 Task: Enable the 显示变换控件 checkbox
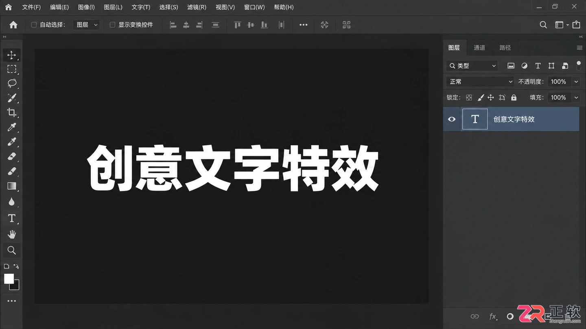point(113,25)
